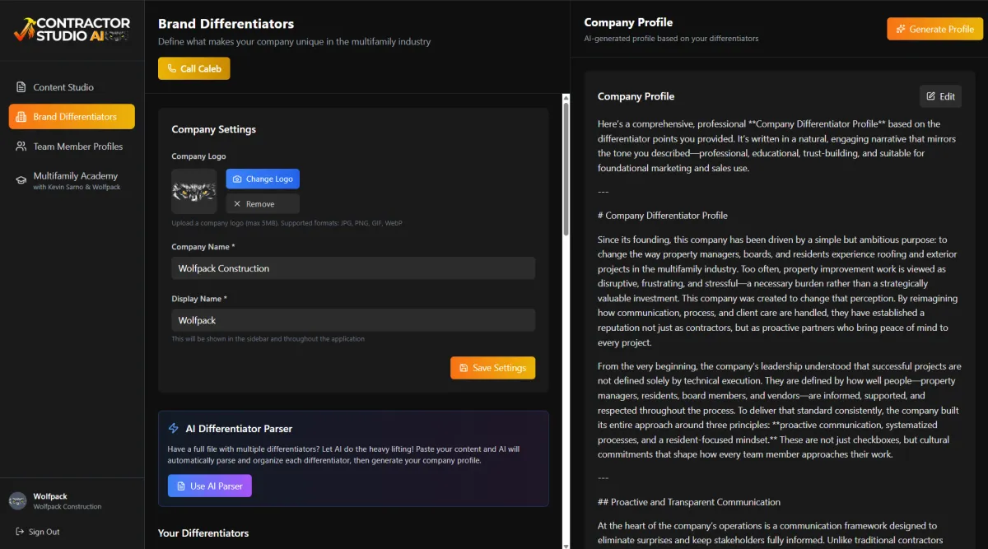Click the Team Member Profiles people icon
988x549 pixels.
21,147
